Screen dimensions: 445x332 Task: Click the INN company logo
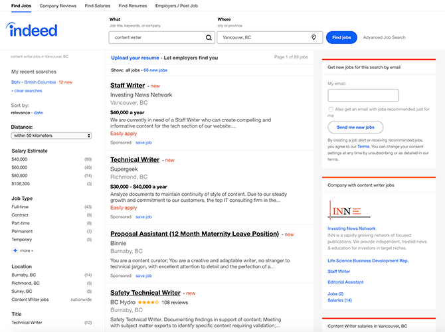(349, 210)
